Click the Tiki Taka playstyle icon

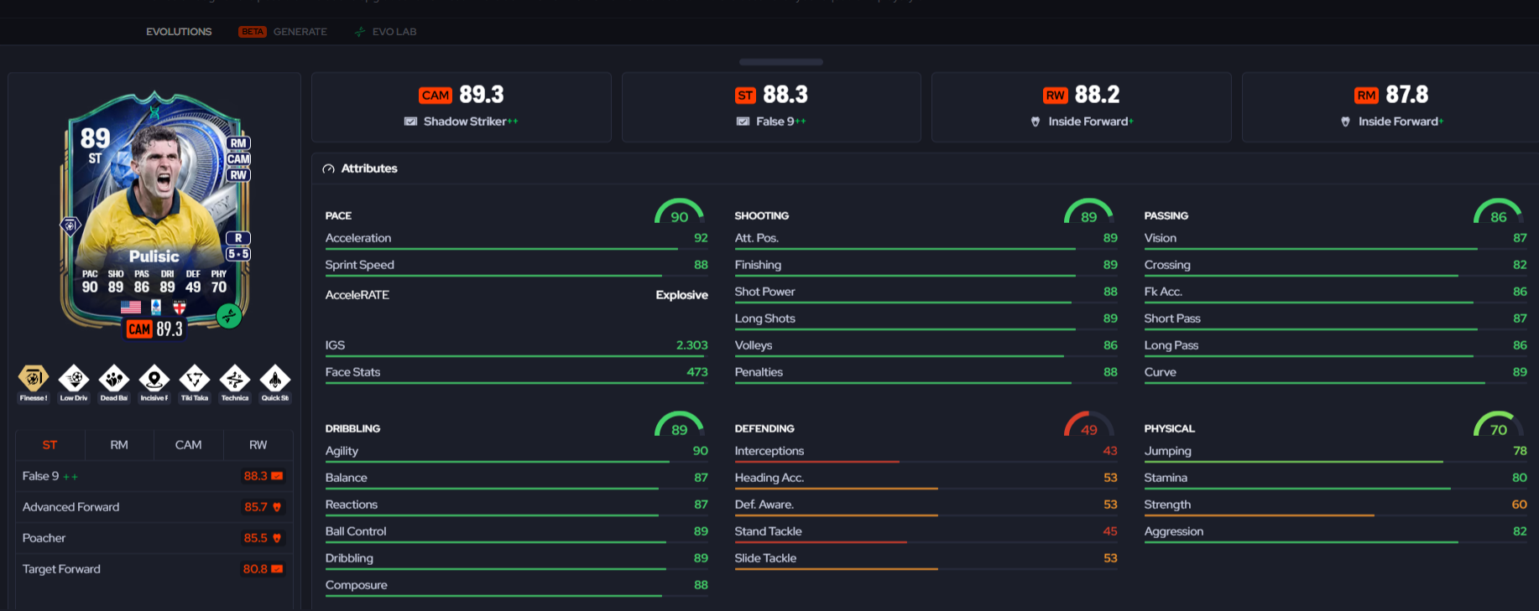pyautogui.click(x=195, y=379)
